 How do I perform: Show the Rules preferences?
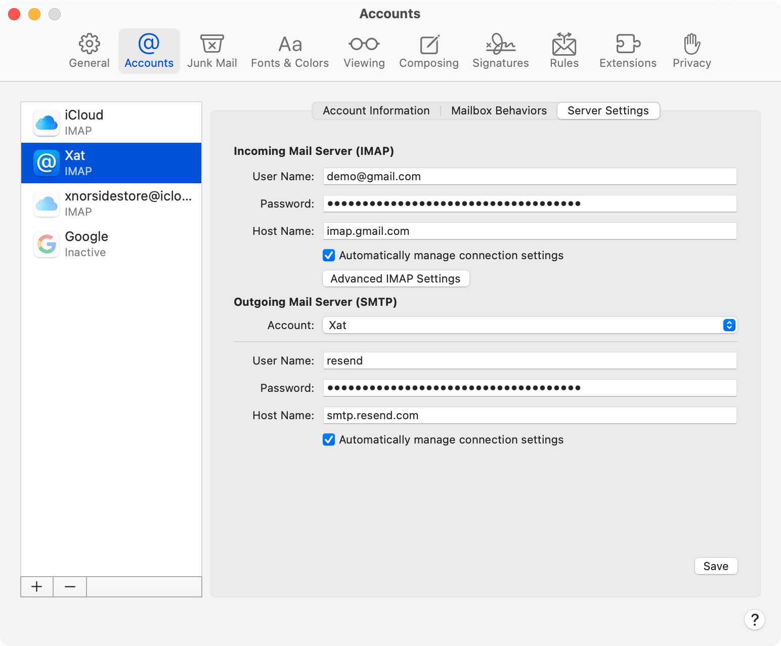click(x=564, y=51)
